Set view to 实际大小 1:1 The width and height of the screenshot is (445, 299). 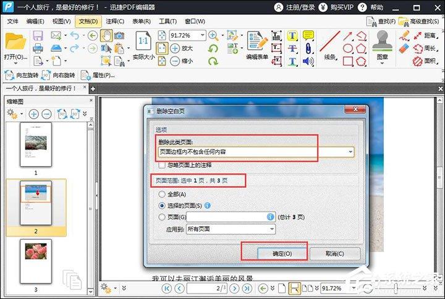143,45
